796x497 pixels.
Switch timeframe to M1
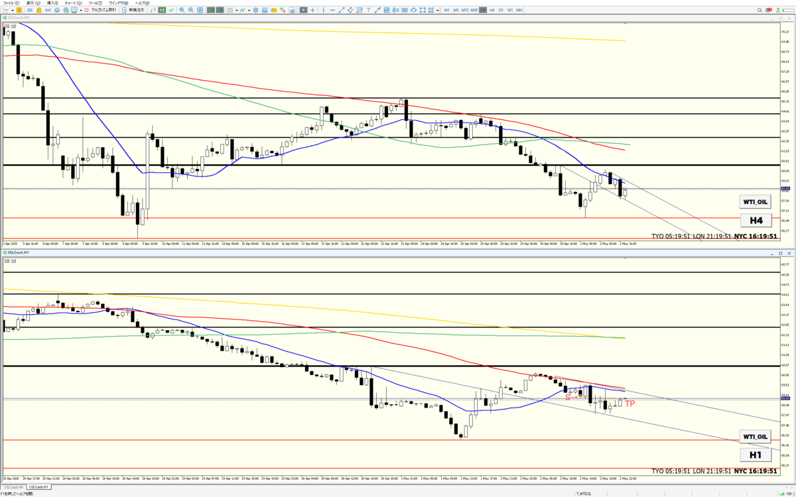(x=446, y=10)
